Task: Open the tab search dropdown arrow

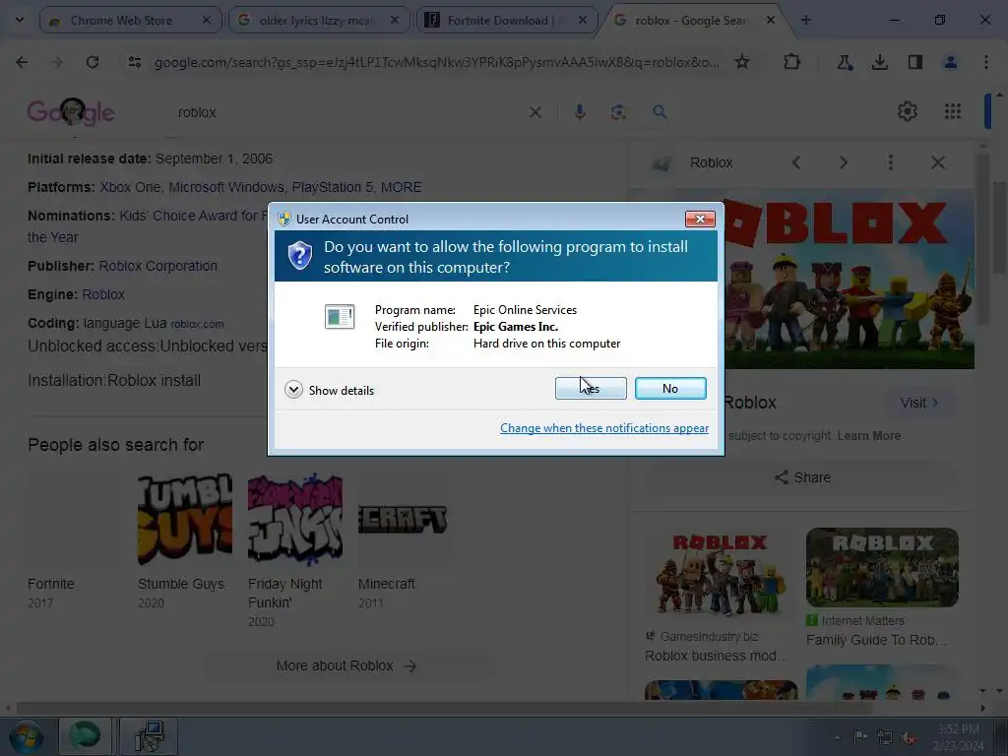Action: click(20, 20)
